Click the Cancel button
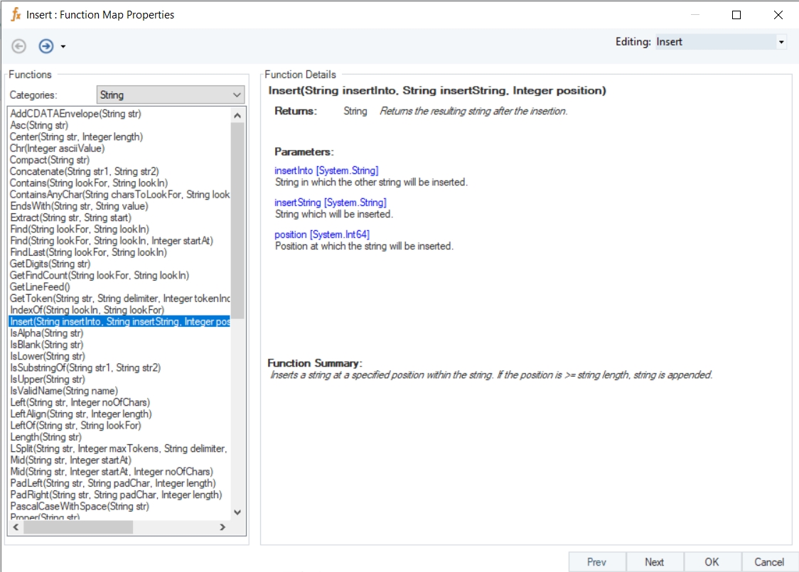Image resolution: width=799 pixels, height=572 pixels. click(x=769, y=562)
